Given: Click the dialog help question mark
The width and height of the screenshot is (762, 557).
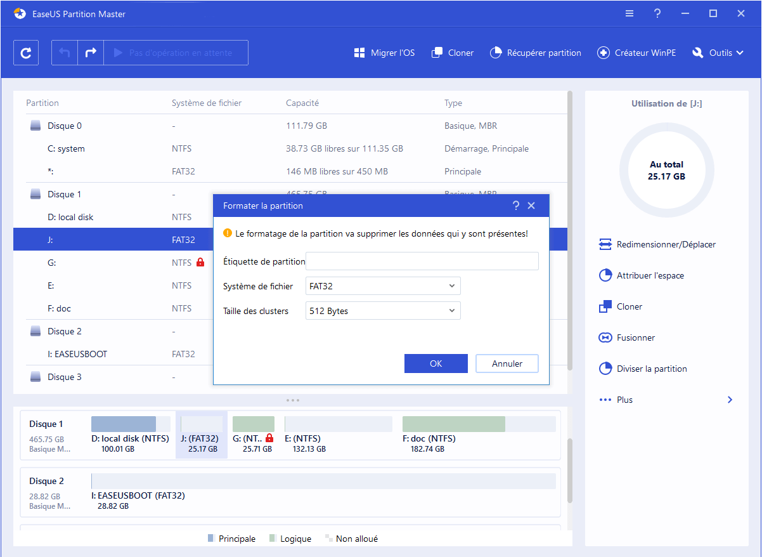Looking at the screenshot, I should [x=516, y=205].
